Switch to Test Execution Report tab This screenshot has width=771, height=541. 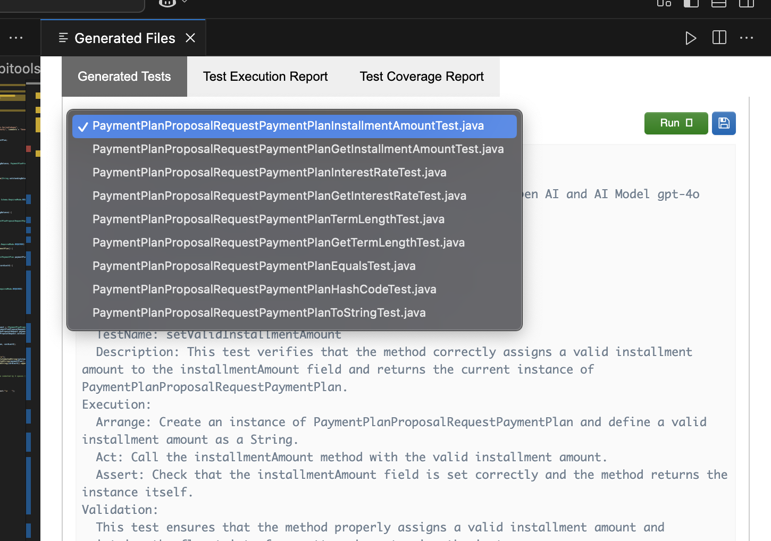pos(265,77)
